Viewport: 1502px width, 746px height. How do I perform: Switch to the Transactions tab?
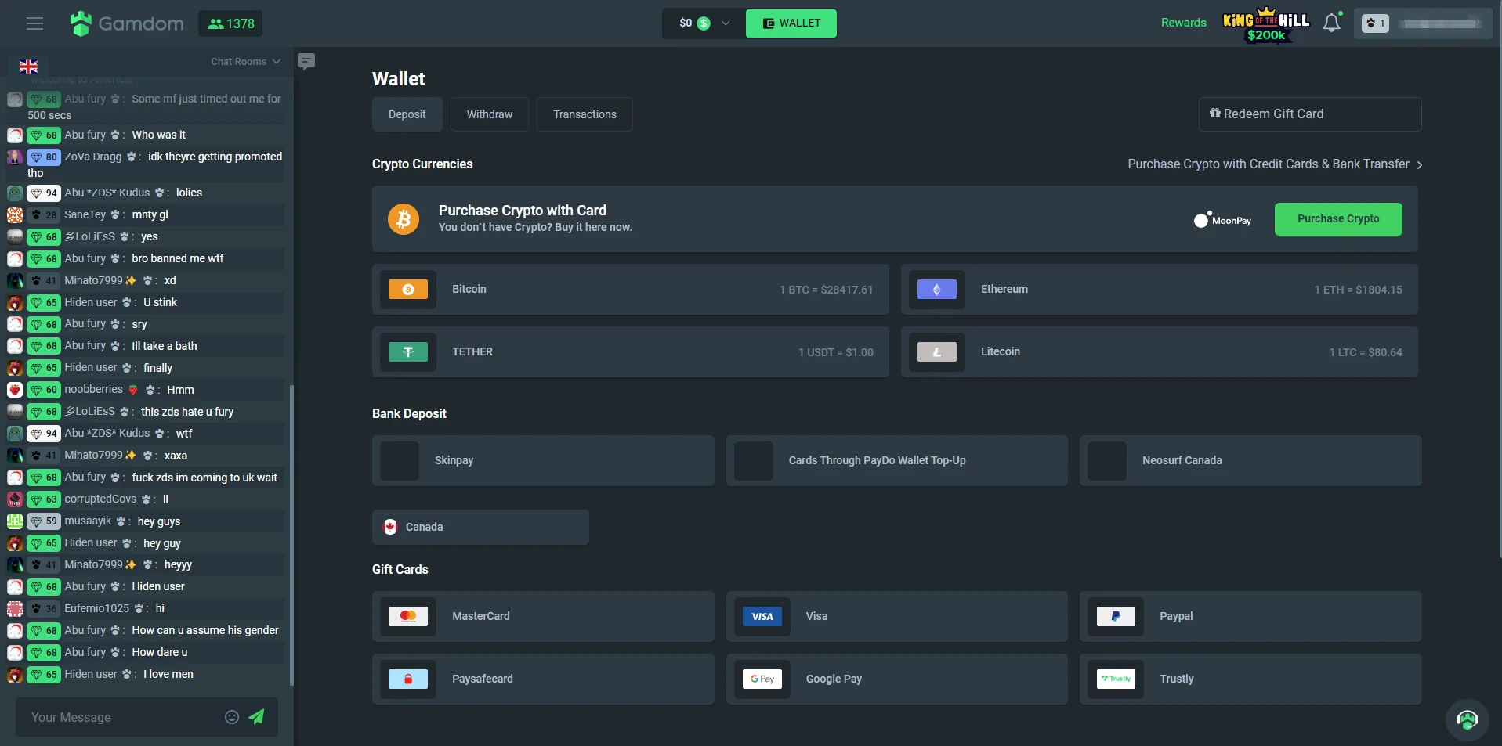tap(585, 114)
